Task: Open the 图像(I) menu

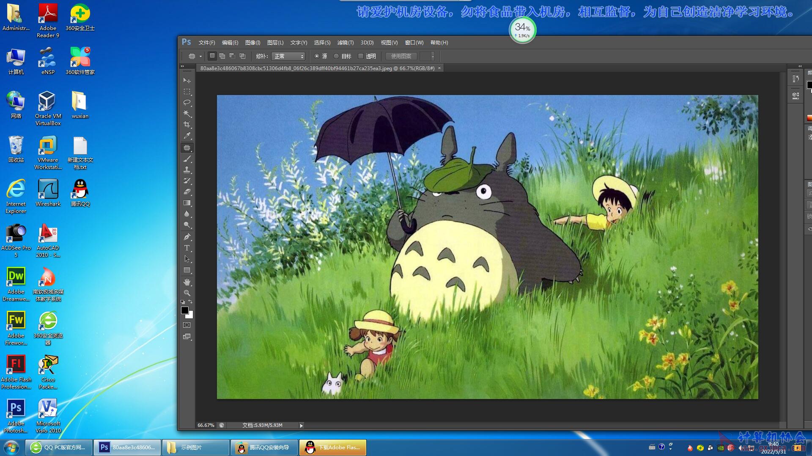Action: pos(252,43)
